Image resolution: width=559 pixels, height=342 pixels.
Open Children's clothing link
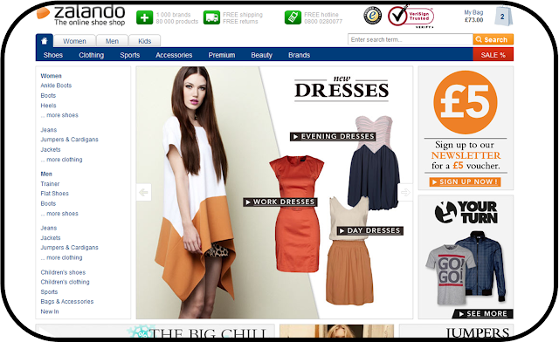65,282
